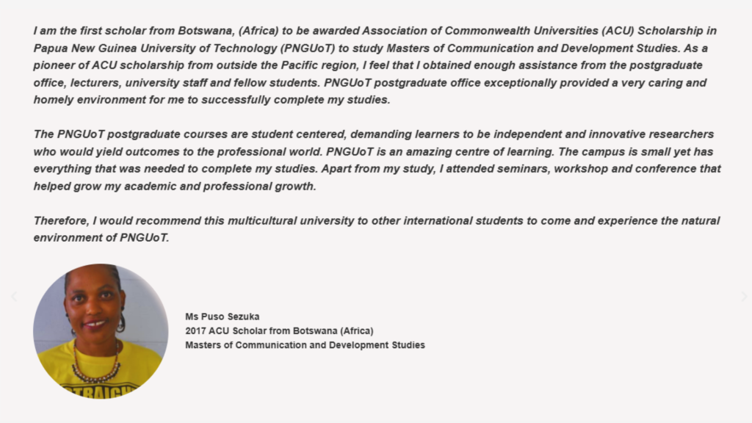Click 'Masters of Communication and Development Studies' caption
This screenshot has height=423, width=752.
tap(305, 344)
